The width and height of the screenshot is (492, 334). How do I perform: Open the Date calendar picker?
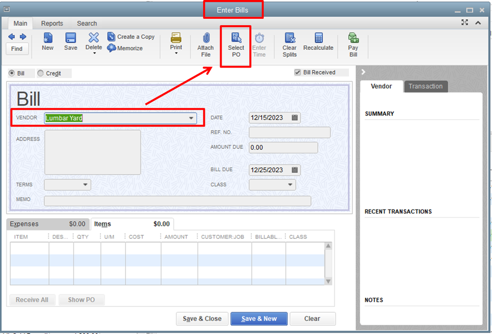pos(295,118)
